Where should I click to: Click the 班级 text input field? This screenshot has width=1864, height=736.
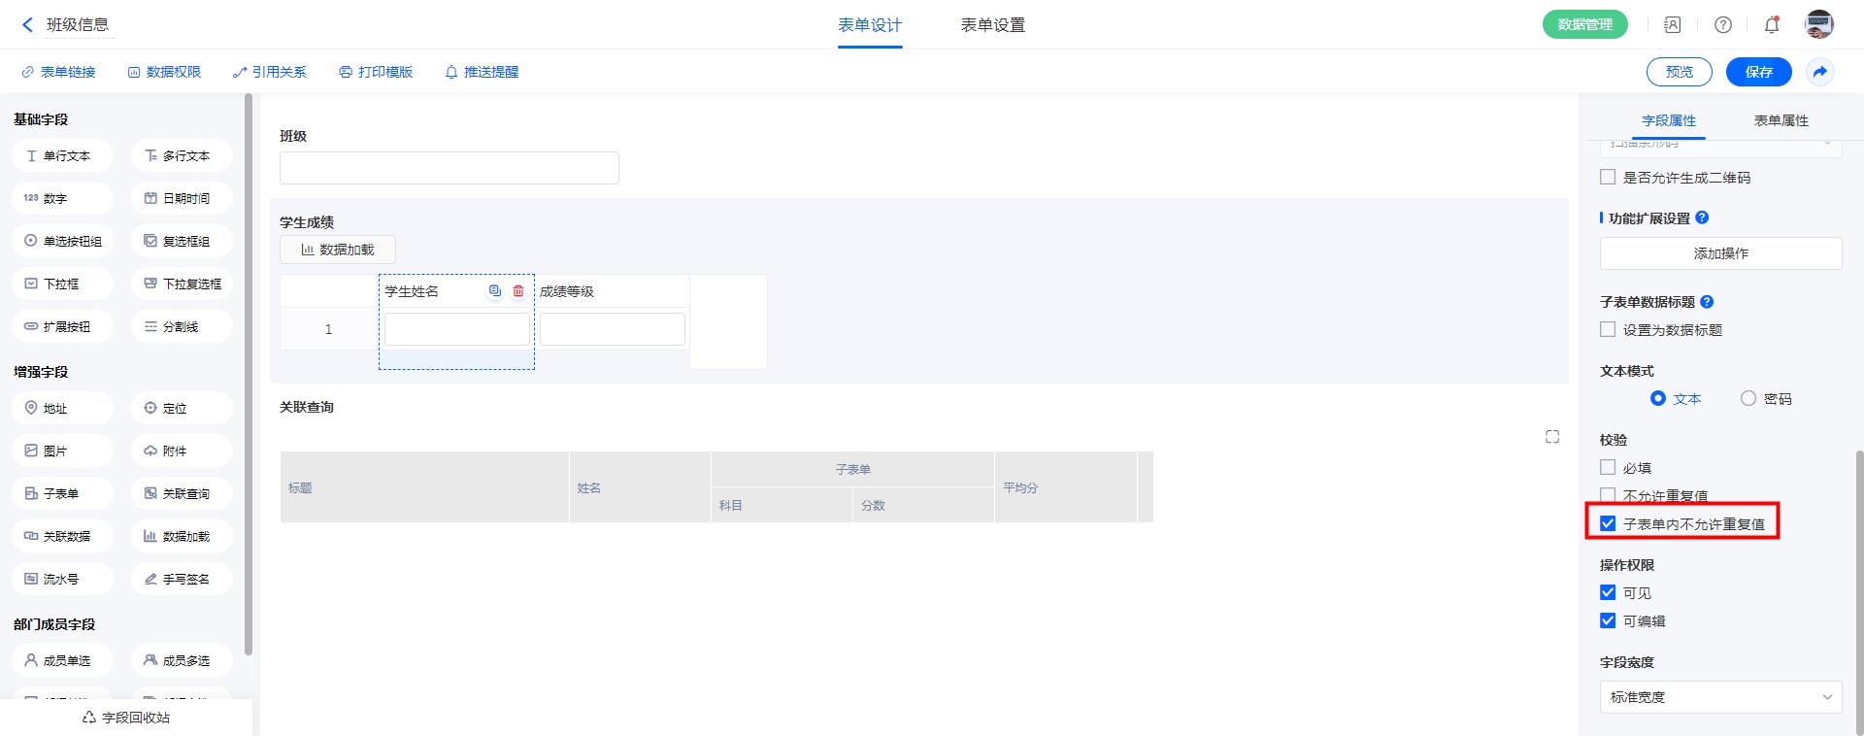[449, 168]
